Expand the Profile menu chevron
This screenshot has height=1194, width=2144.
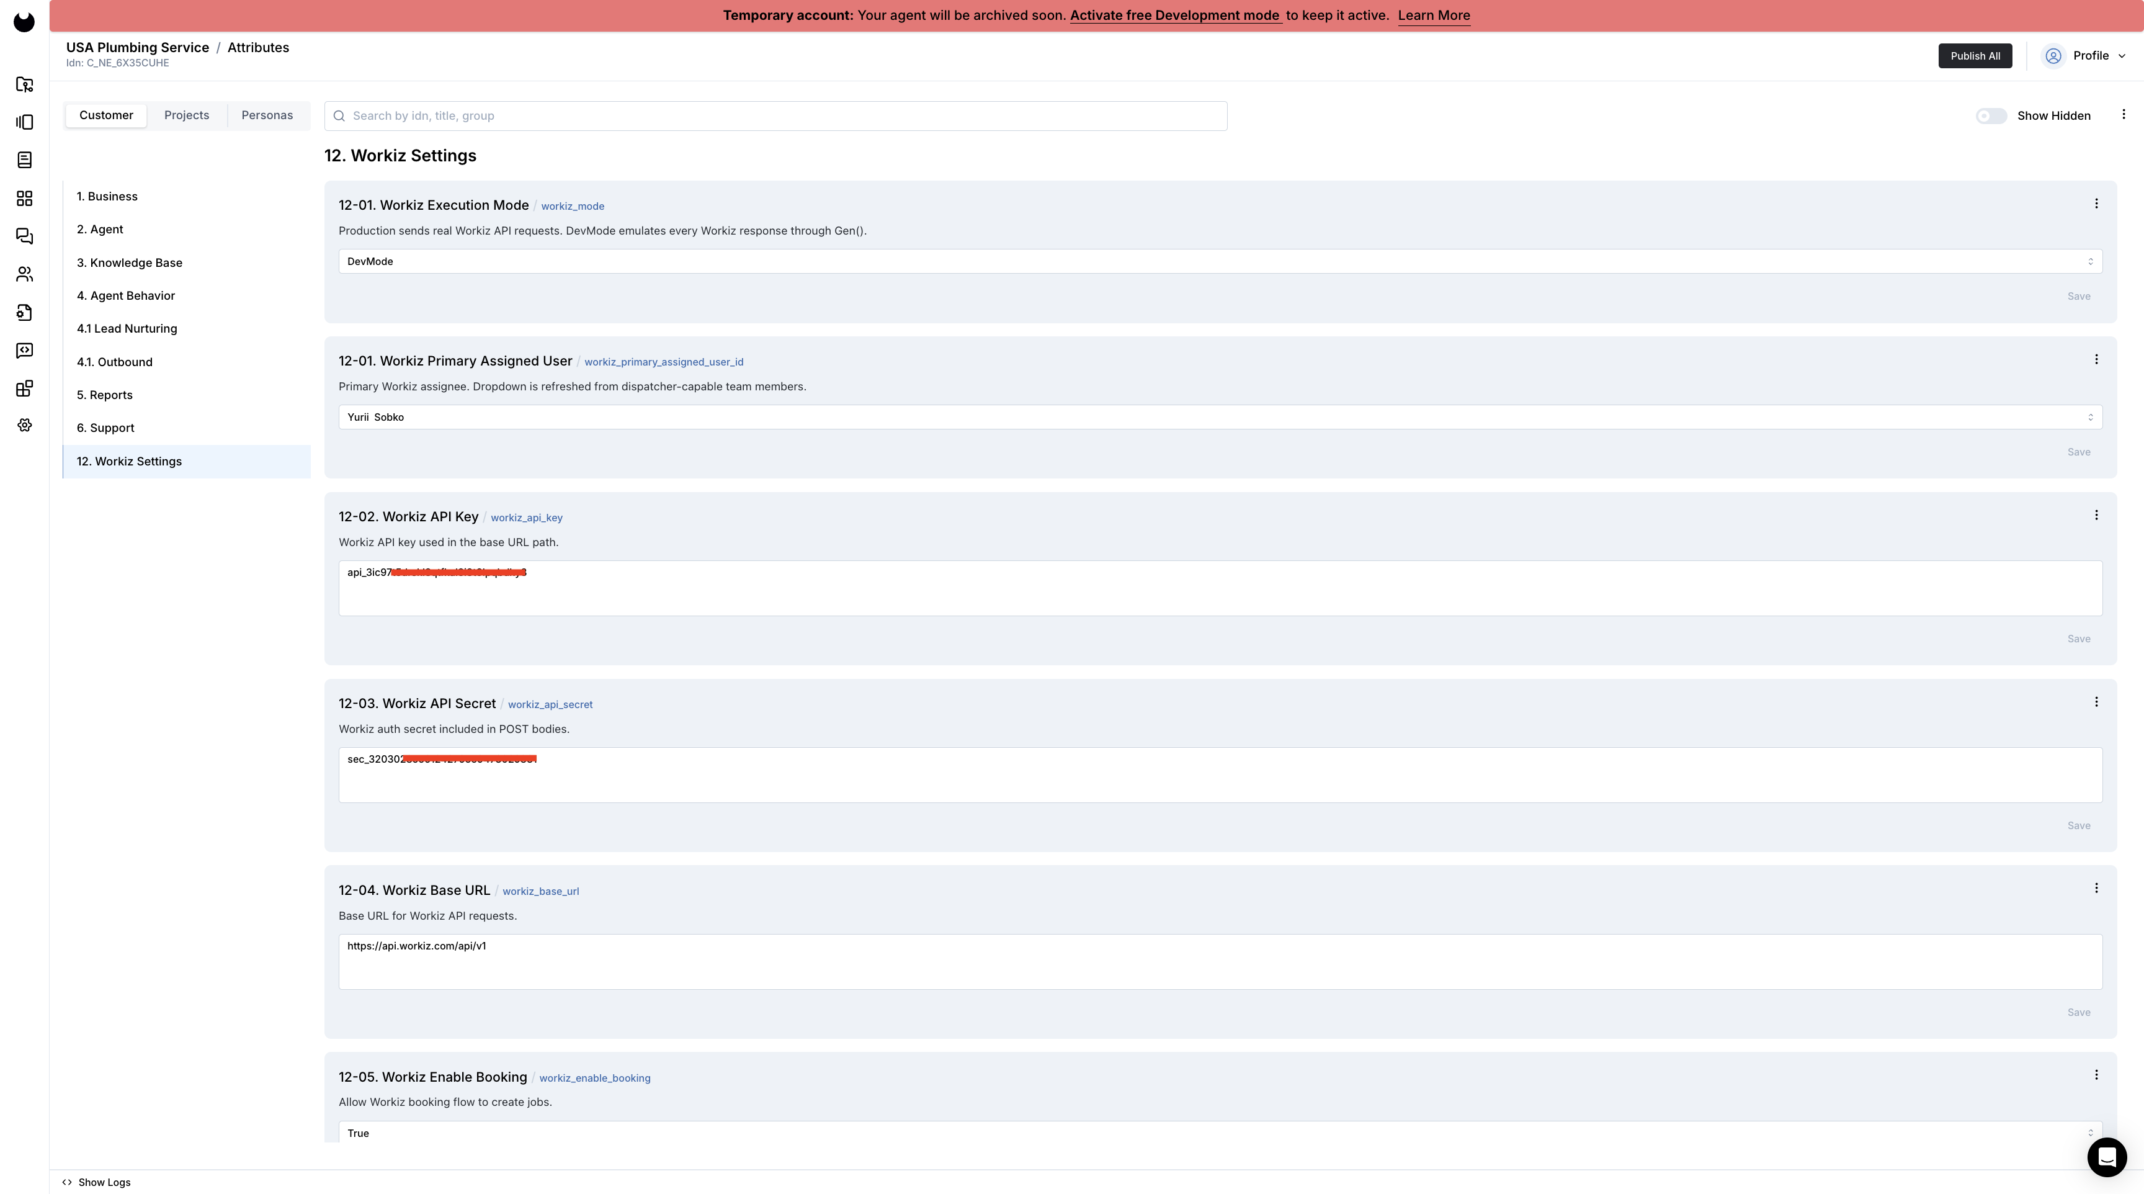point(2122,56)
